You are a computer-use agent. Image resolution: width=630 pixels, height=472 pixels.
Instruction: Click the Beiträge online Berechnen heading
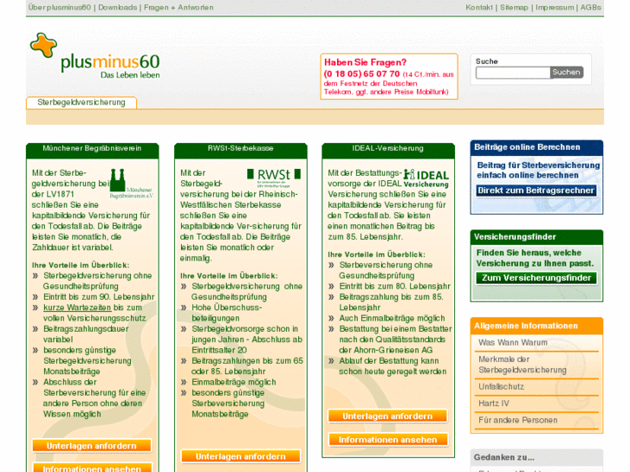pyautogui.click(x=527, y=147)
